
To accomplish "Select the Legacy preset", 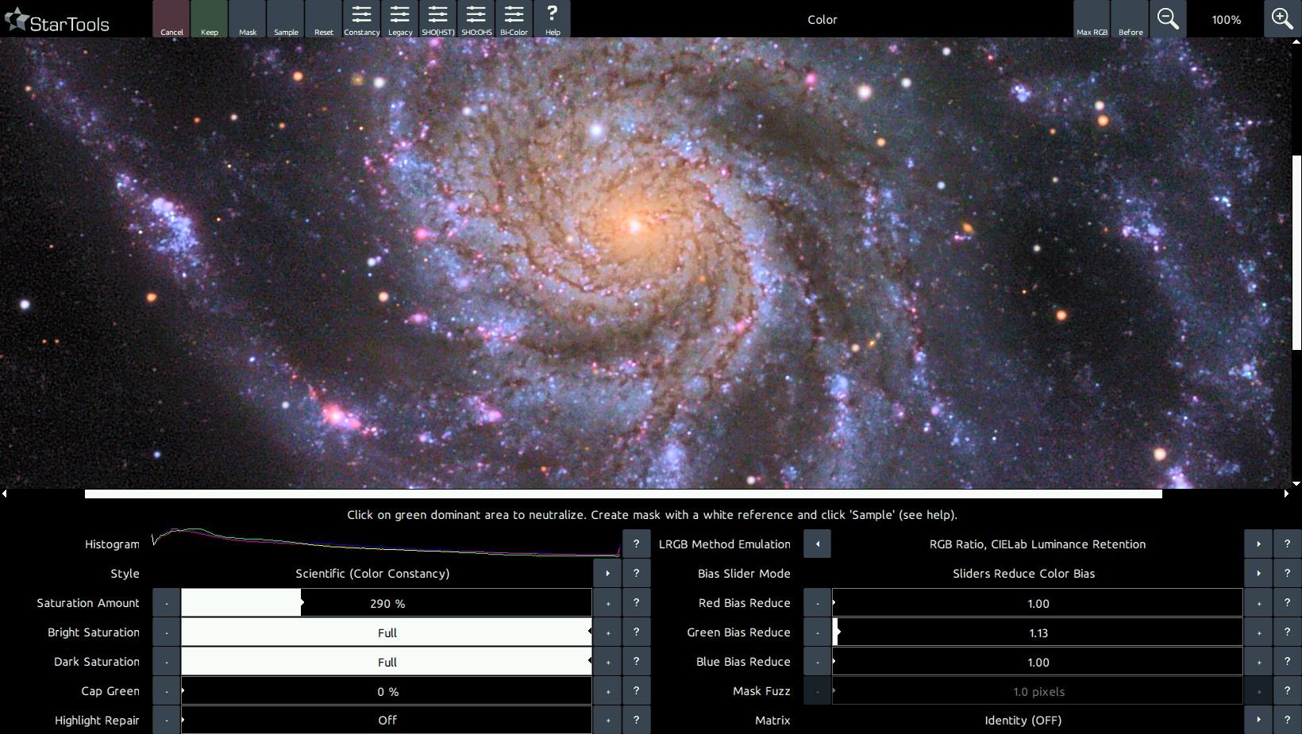I will pos(400,19).
